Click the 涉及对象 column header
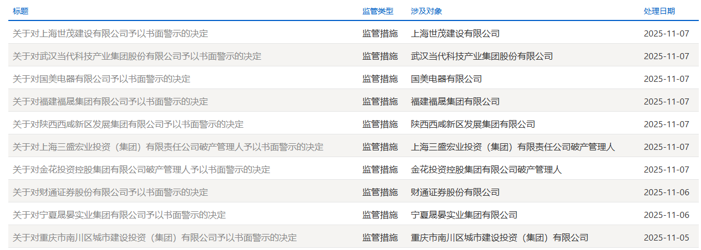Image resolution: width=701 pixels, height=250 pixels. (426, 11)
